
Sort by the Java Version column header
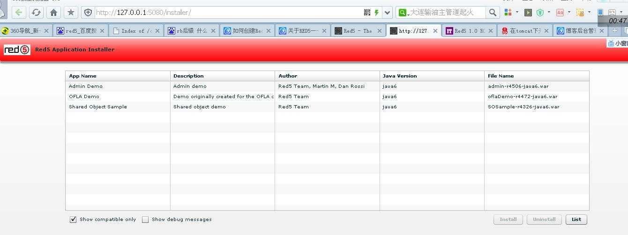pyautogui.click(x=432, y=76)
